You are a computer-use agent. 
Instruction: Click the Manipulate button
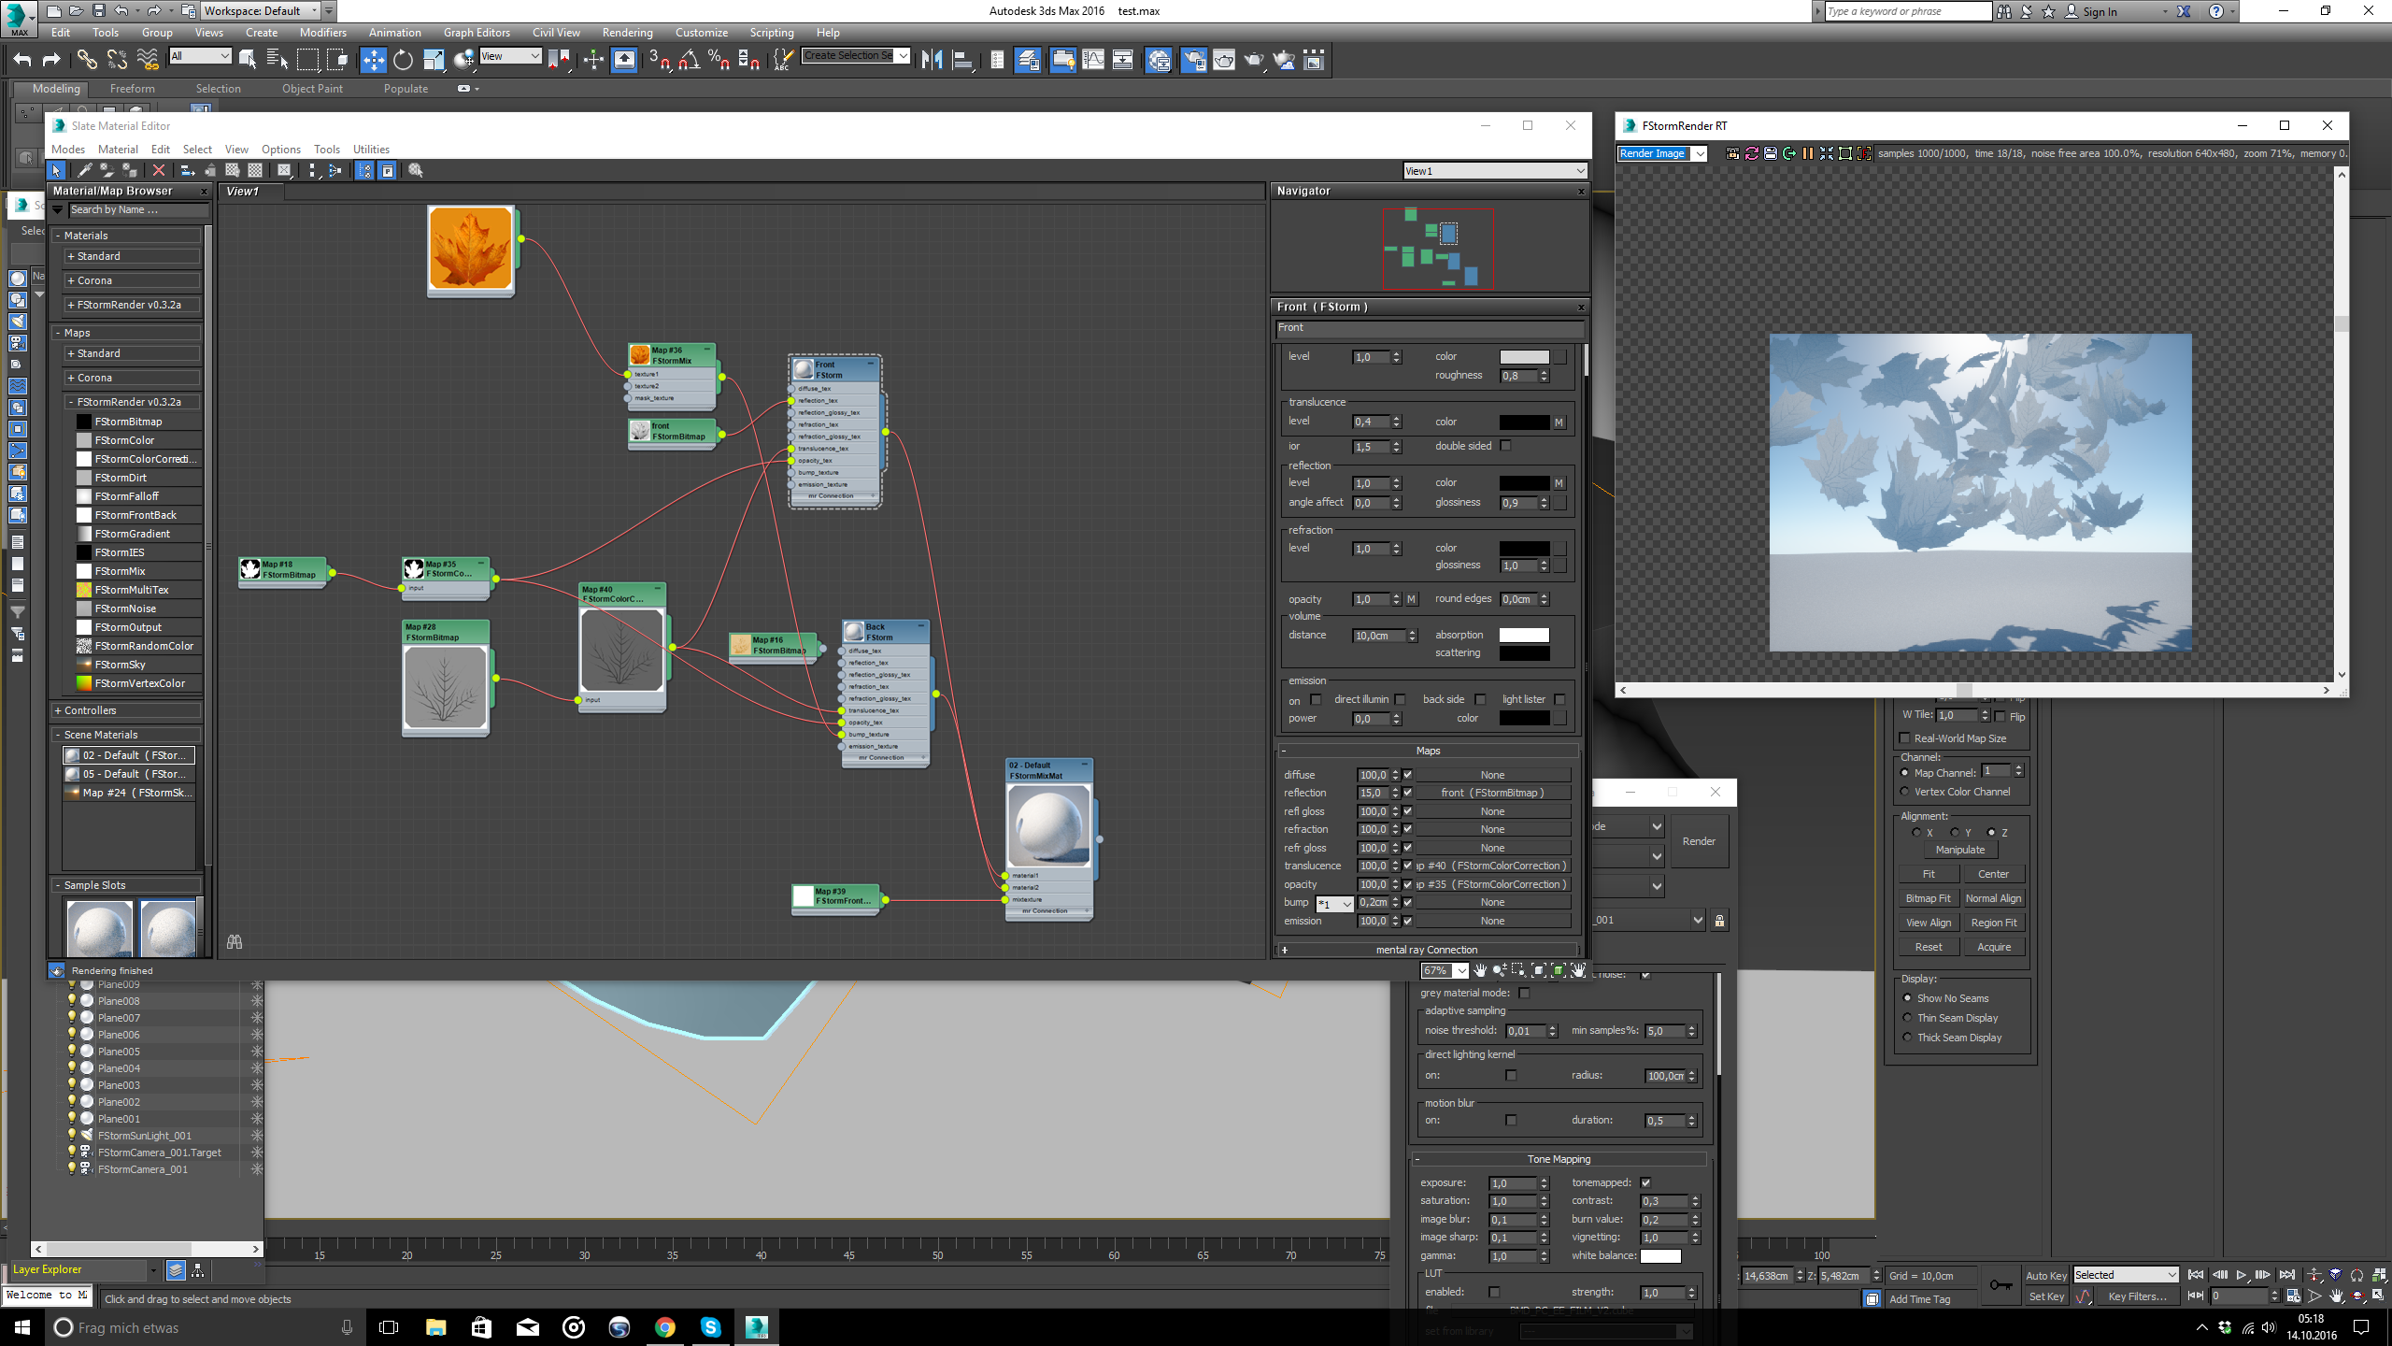(x=1960, y=850)
